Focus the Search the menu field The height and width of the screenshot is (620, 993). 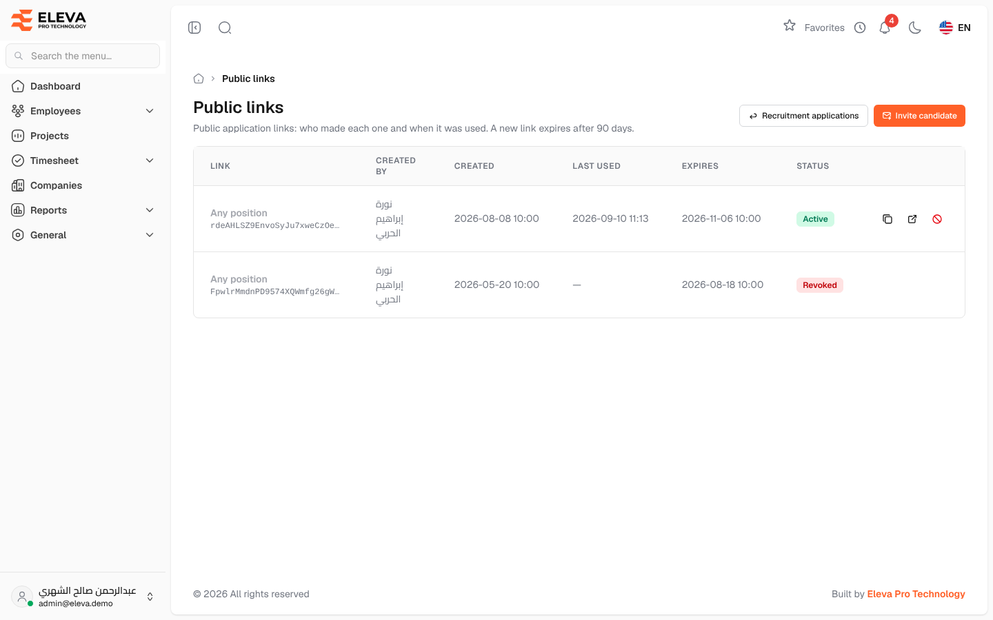83,56
